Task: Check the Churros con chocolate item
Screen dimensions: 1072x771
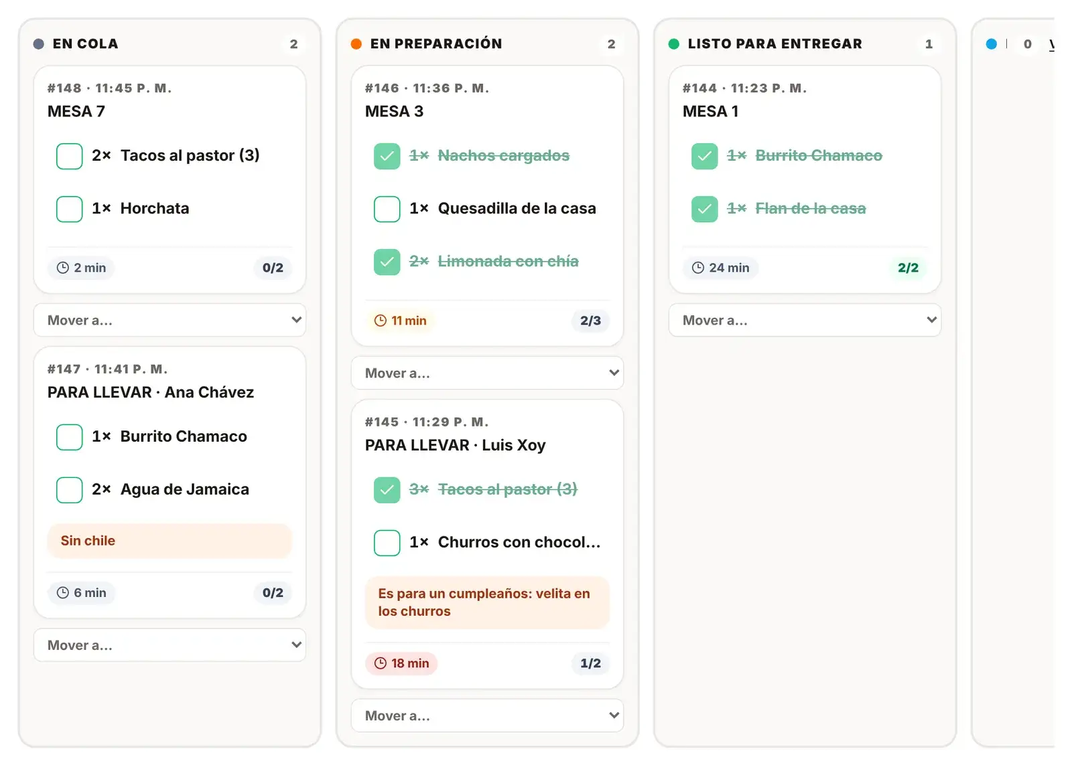Action: (x=387, y=543)
